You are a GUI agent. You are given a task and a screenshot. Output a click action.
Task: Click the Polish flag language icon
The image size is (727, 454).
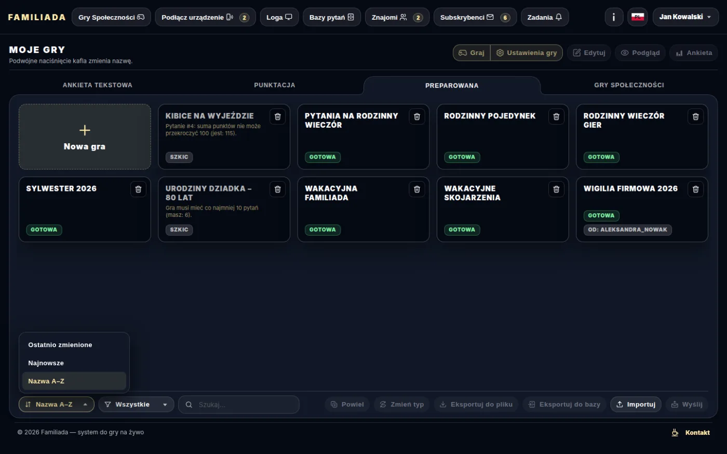pyautogui.click(x=637, y=17)
